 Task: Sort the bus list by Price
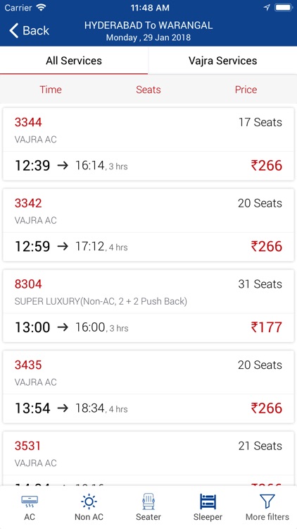(246, 90)
